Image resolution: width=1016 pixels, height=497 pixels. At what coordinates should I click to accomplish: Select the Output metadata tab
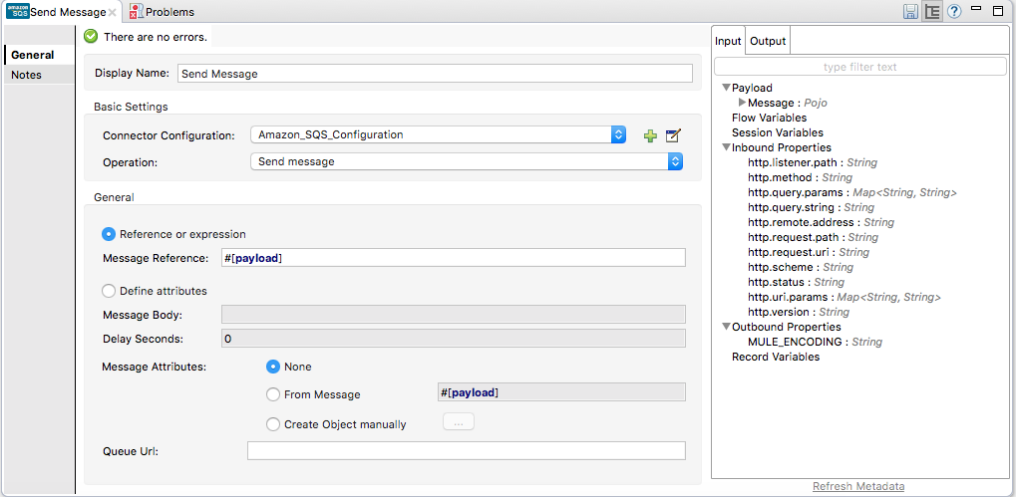(x=768, y=41)
